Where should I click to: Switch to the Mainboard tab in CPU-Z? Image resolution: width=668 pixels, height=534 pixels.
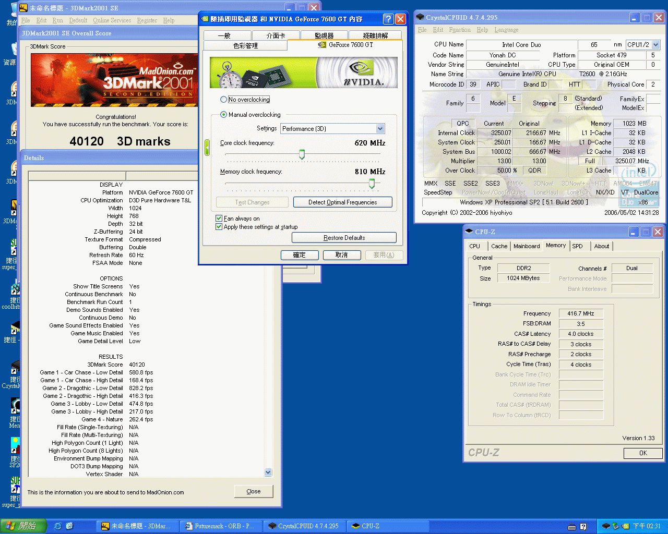527,246
